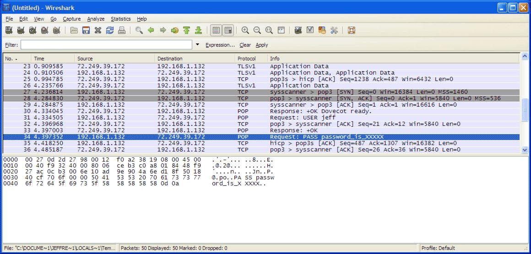This screenshot has width=531, height=254.
Task: Select packet 24 TLSv1 Application Data row
Action: click(x=261, y=72)
